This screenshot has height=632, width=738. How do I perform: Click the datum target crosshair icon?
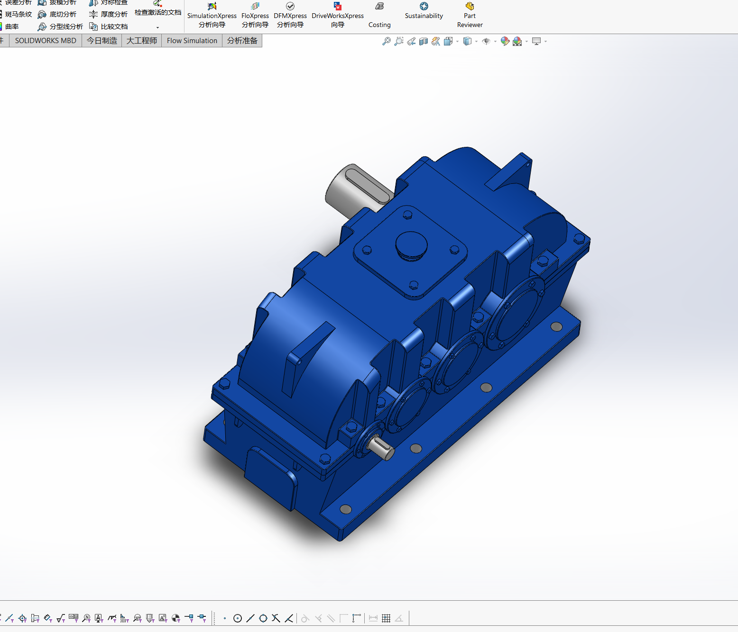(22, 618)
